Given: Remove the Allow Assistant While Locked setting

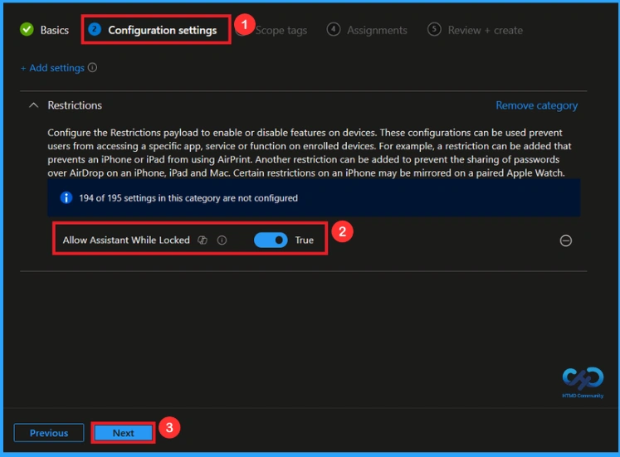Looking at the screenshot, I should (566, 241).
